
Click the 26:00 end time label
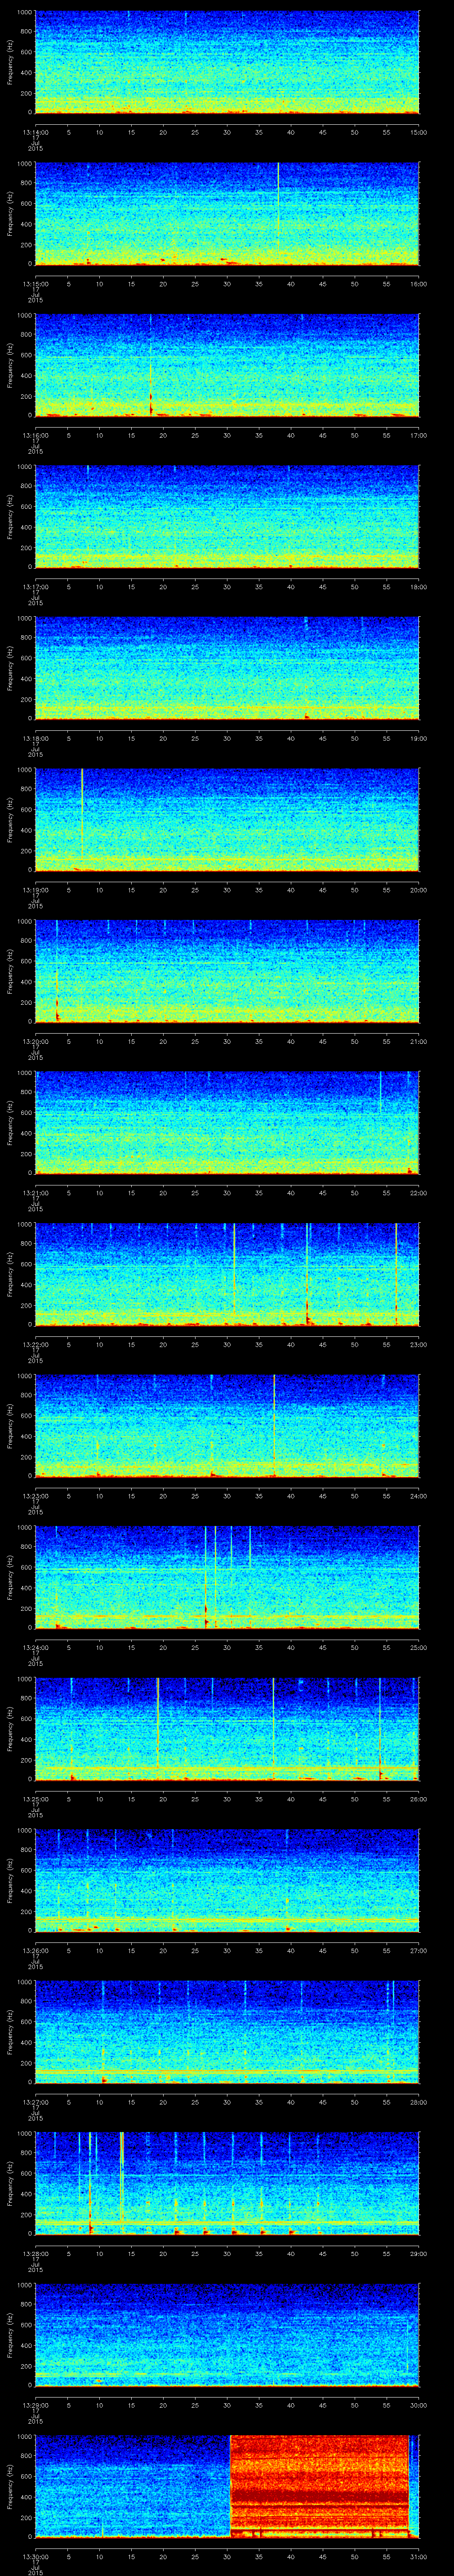(x=418, y=1798)
